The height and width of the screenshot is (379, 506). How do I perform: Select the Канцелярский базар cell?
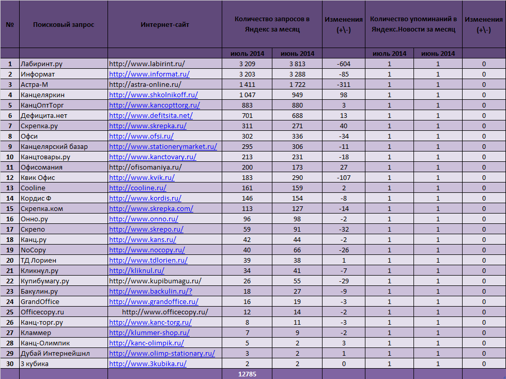[x=64, y=146]
